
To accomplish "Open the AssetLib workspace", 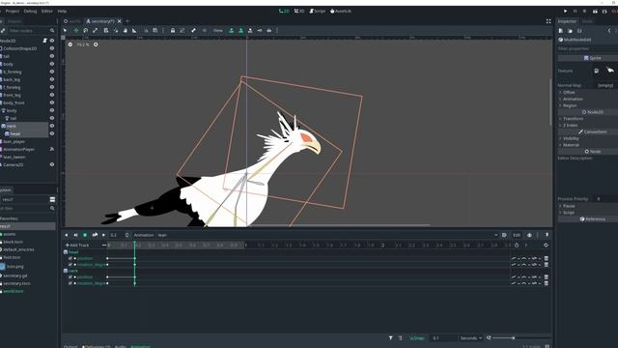I will point(341,11).
